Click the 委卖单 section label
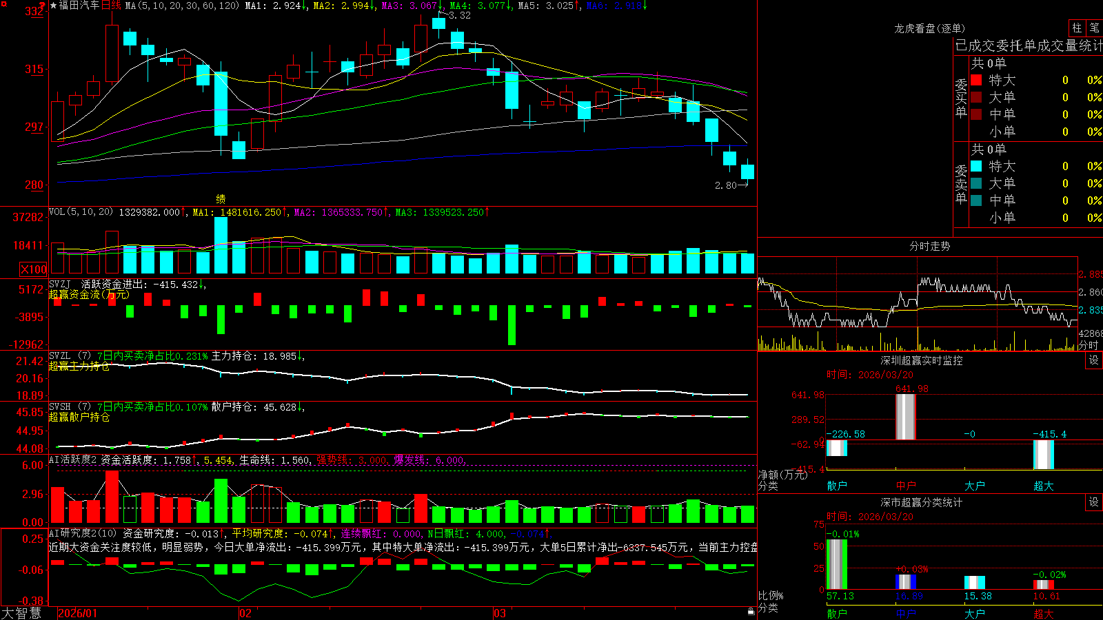Image resolution: width=1103 pixels, height=620 pixels. pyautogui.click(x=961, y=184)
